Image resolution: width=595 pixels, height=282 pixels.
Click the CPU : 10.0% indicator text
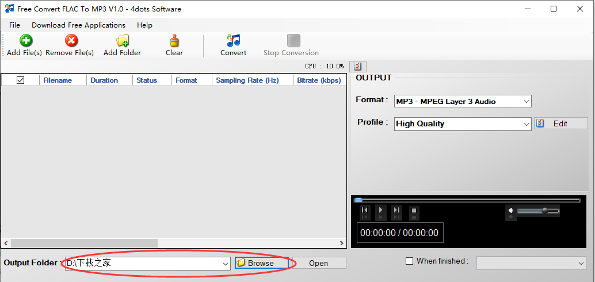[x=325, y=66]
